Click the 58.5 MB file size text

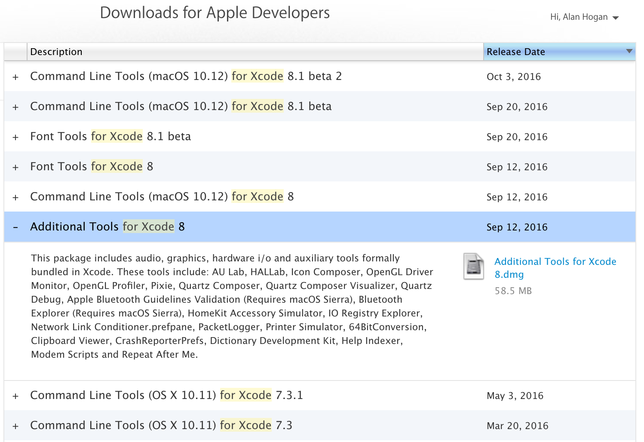click(x=513, y=291)
